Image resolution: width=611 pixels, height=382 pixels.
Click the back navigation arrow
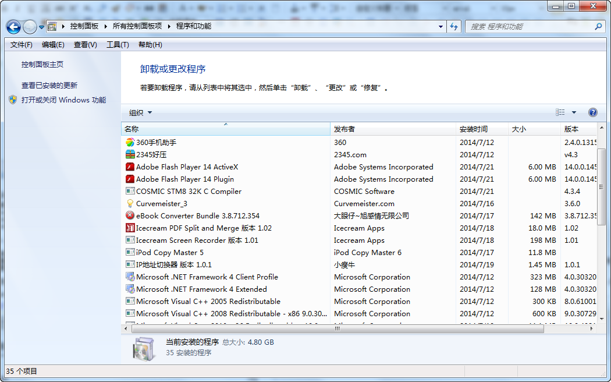click(x=14, y=27)
